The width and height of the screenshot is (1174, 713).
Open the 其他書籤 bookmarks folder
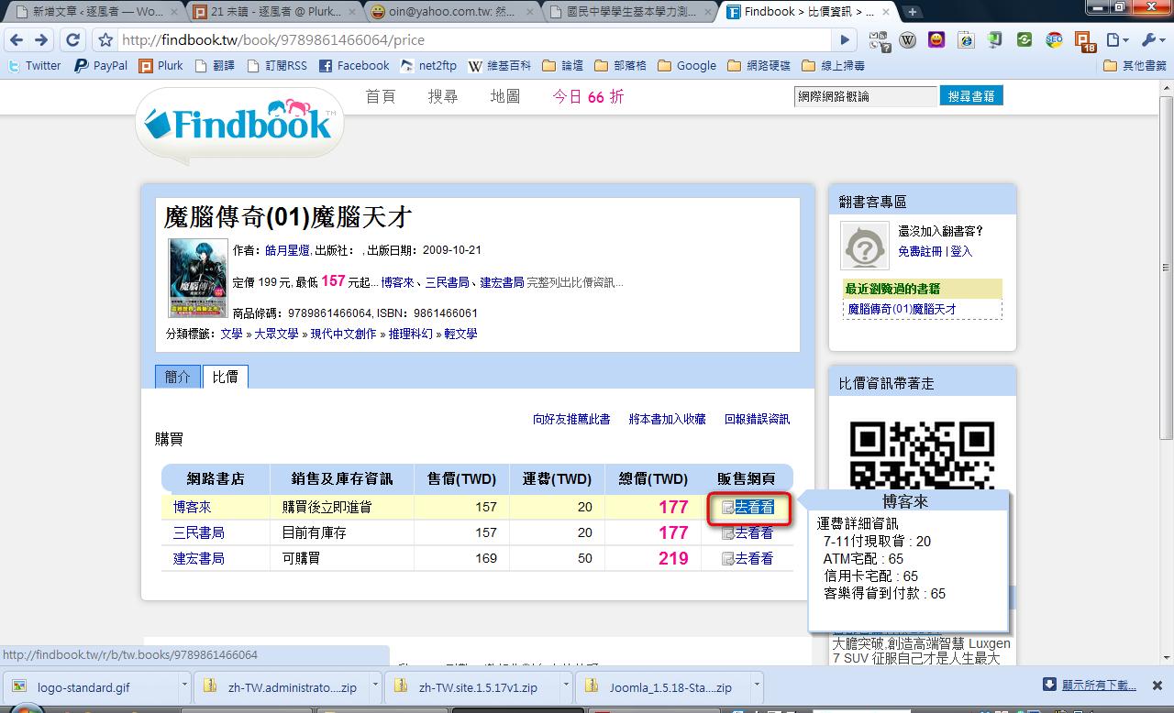pos(1135,66)
